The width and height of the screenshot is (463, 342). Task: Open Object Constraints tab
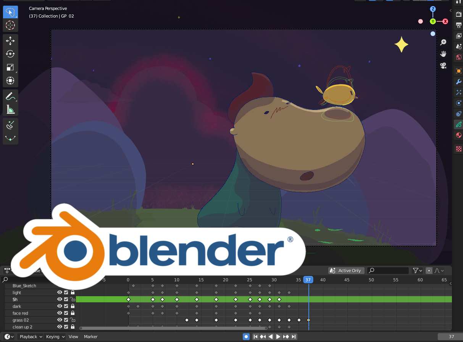(459, 114)
